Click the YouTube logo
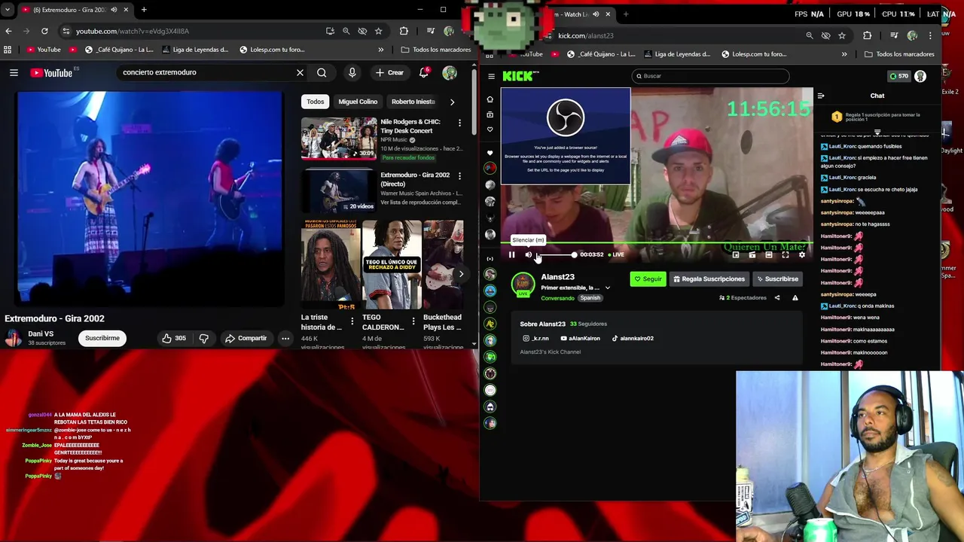 (51, 73)
